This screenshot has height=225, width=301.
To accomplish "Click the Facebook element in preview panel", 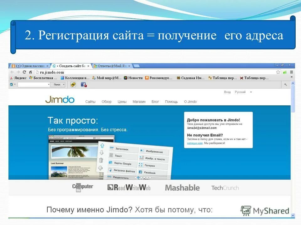I will pos(153,172).
